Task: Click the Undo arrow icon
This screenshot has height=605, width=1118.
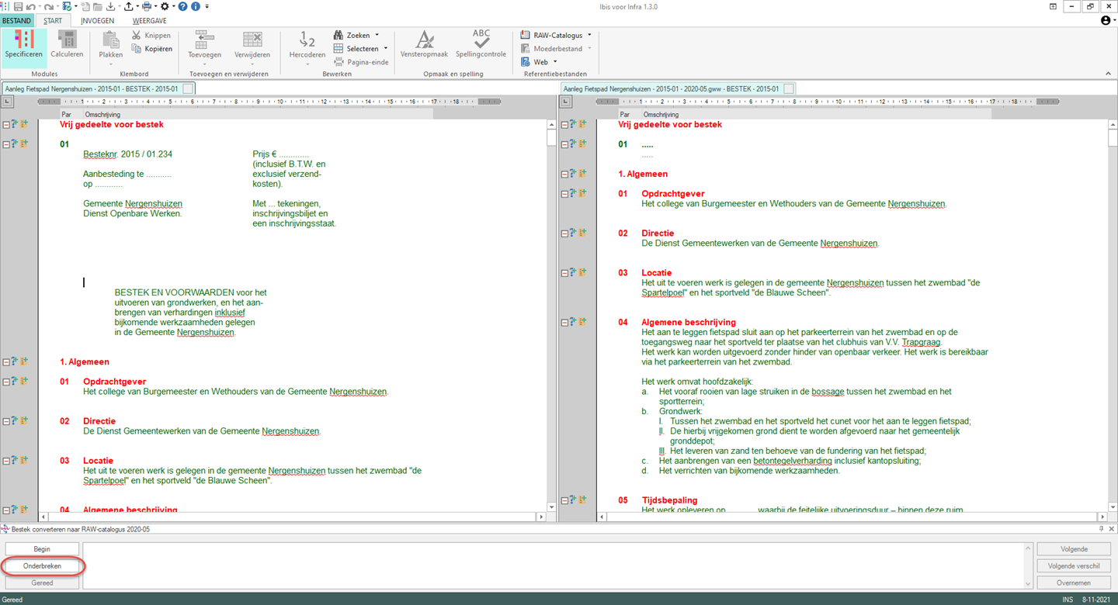Action: click(x=32, y=6)
